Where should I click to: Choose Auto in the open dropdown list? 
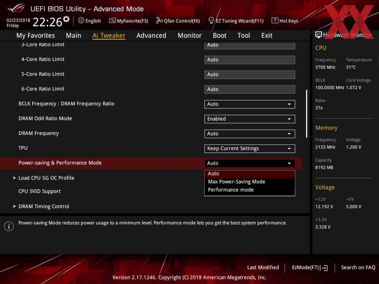click(x=250, y=174)
